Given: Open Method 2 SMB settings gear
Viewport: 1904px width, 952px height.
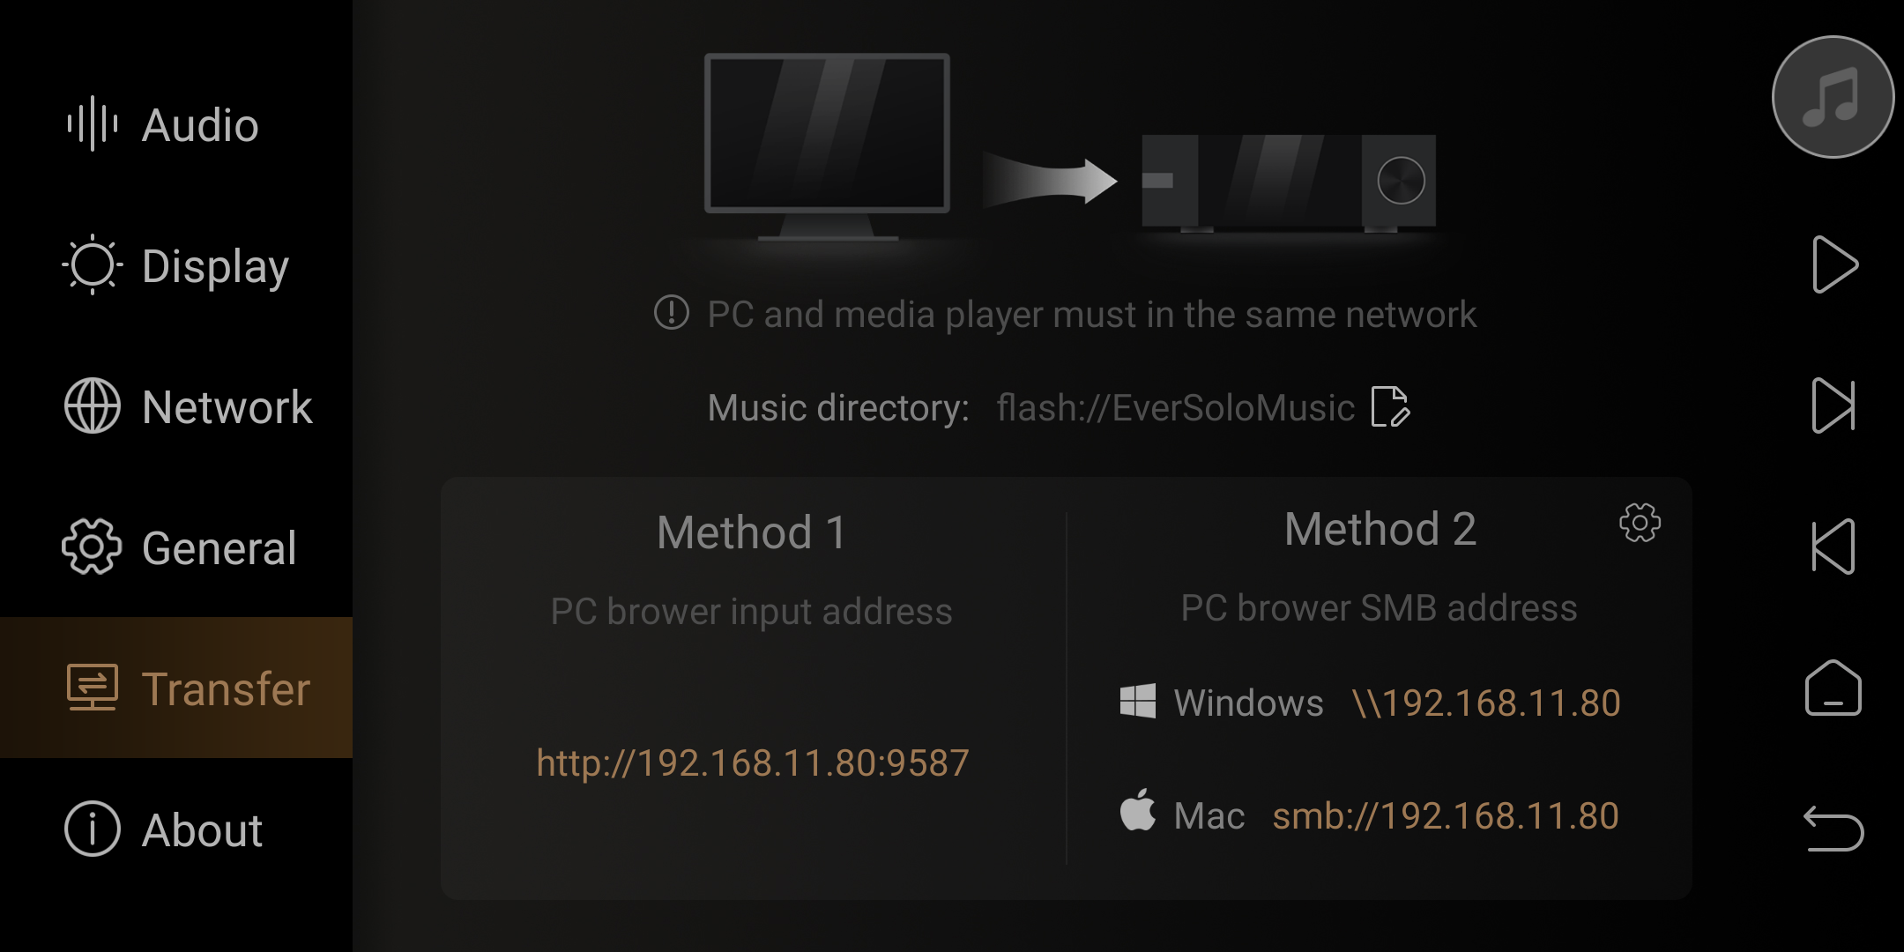Looking at the screenshot, I should pyautogui.click(x=1640, y=523).
